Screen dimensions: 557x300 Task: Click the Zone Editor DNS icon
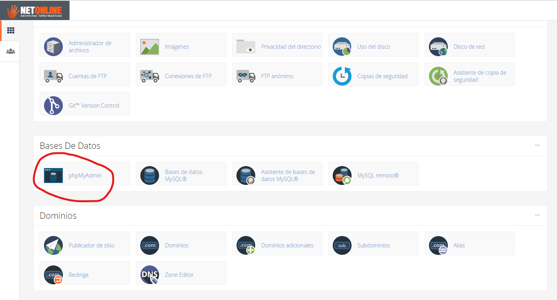click(x=150, y=275)
